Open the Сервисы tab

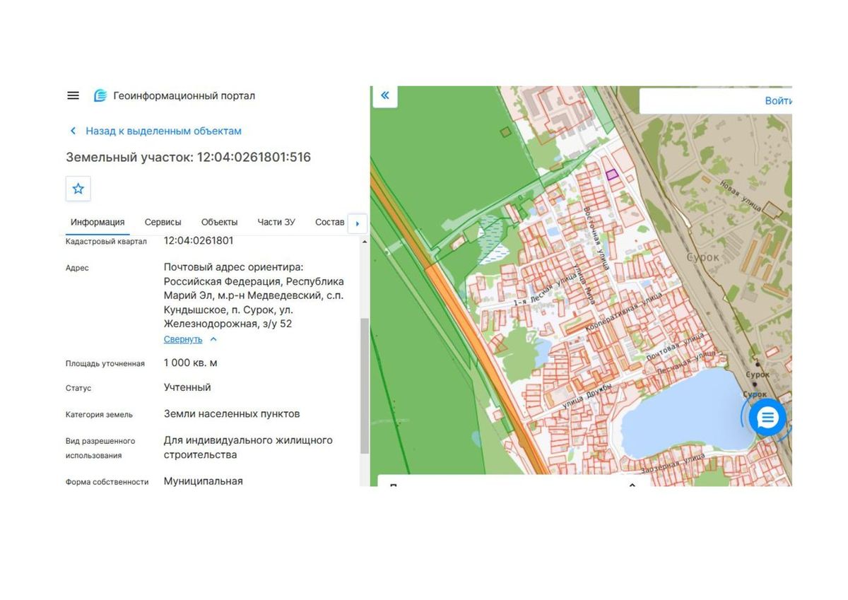point(163,222)
